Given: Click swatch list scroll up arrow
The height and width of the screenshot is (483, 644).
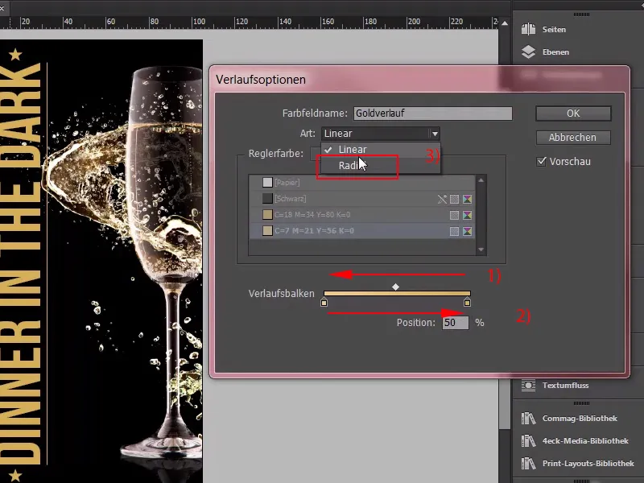Looking at the screenshot, I should click(x=481, y=180).
